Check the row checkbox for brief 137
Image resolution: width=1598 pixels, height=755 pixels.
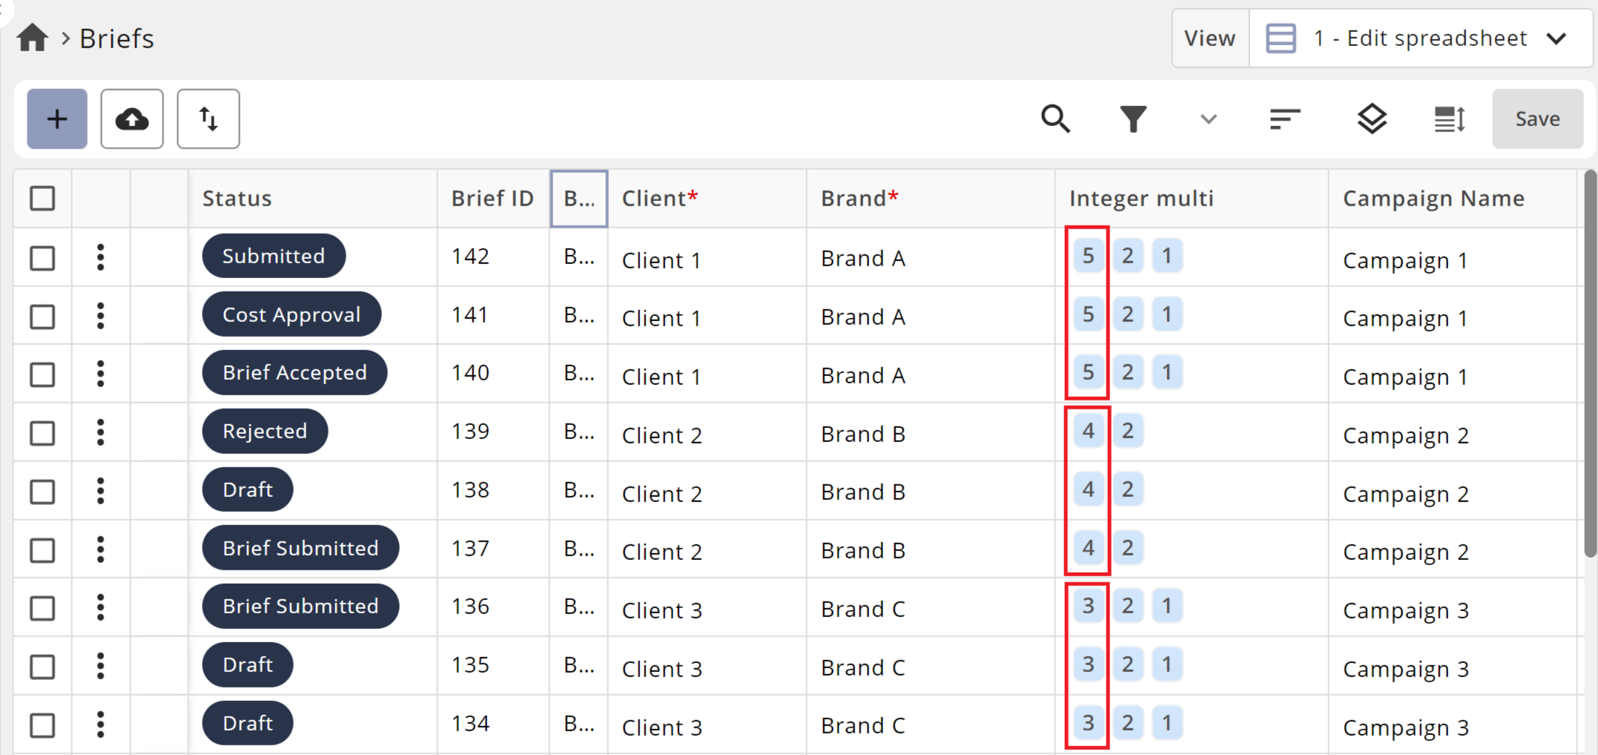click(42, 550)
